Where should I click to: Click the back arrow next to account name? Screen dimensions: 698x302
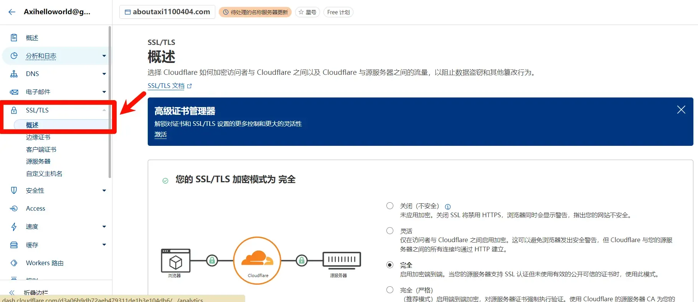click(12, 12)
